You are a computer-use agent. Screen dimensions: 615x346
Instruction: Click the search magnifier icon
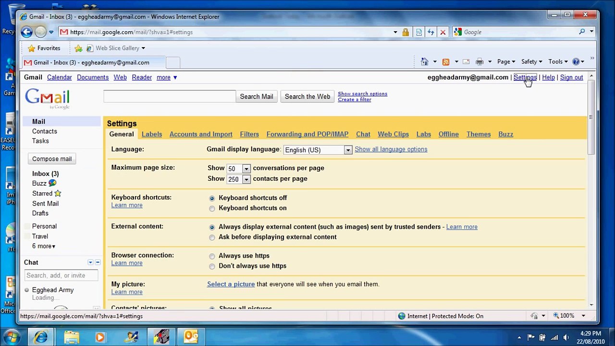[582, 32]
